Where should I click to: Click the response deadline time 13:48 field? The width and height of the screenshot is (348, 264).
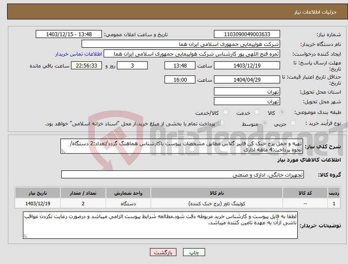180,65
